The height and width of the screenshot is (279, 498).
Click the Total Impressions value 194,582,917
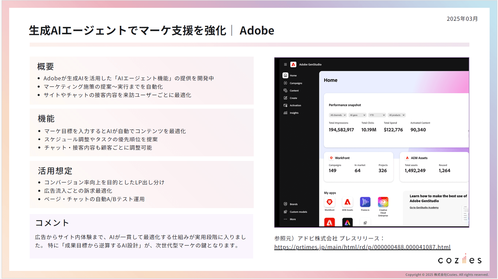point(341,130)
